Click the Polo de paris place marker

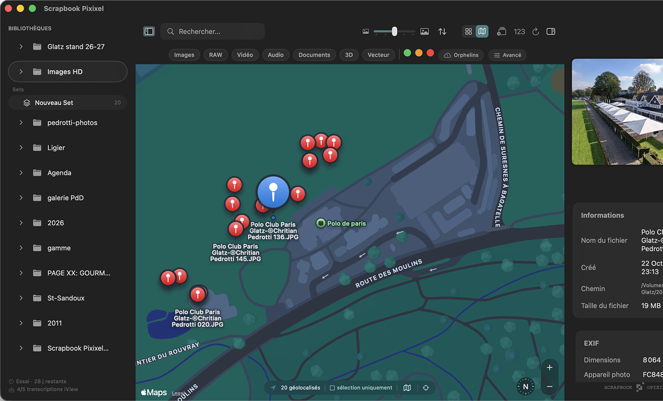tap(320, 223)
